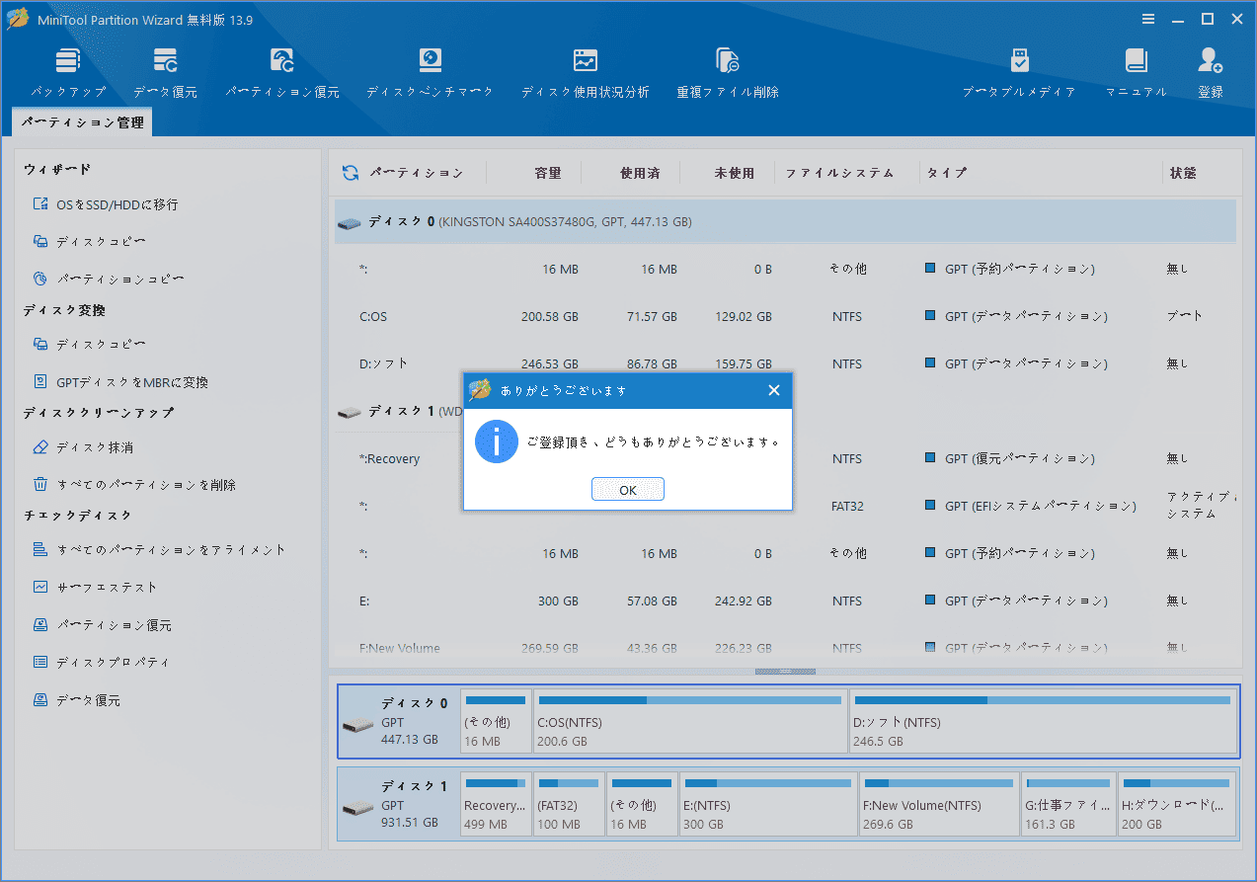Open ブータブルメディア builder
The image size is (1257, 882).
pos(1019,73)
